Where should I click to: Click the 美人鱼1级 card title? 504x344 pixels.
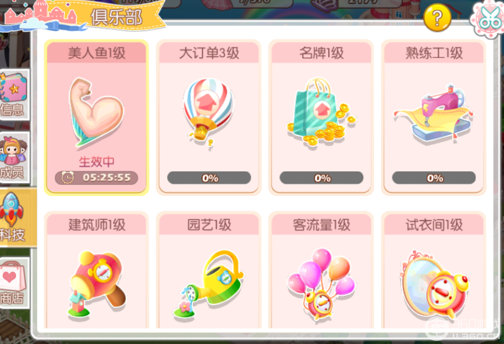pos(96,52)
